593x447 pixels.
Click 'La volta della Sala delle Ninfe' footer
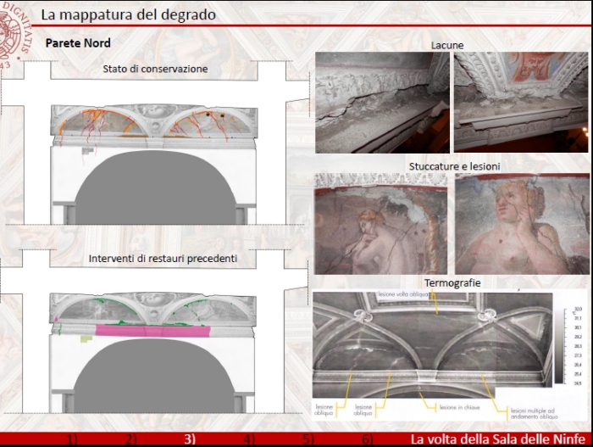499,439
